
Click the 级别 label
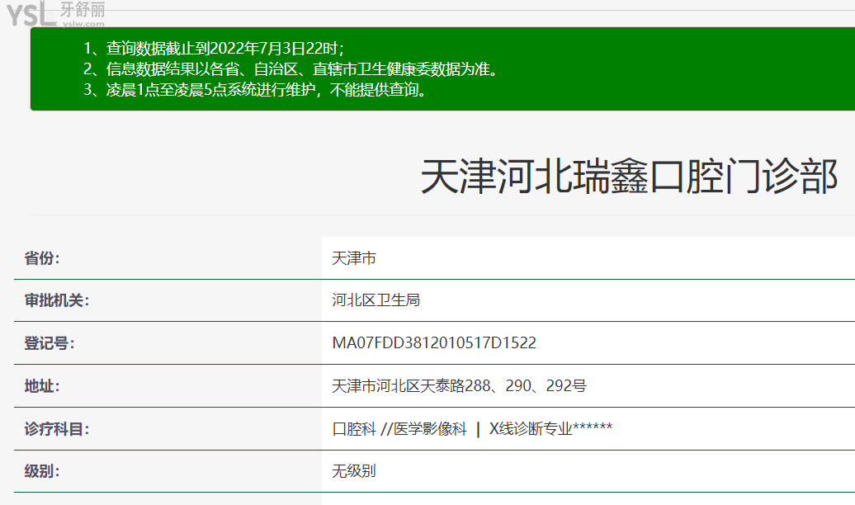(x=42, y=470)
